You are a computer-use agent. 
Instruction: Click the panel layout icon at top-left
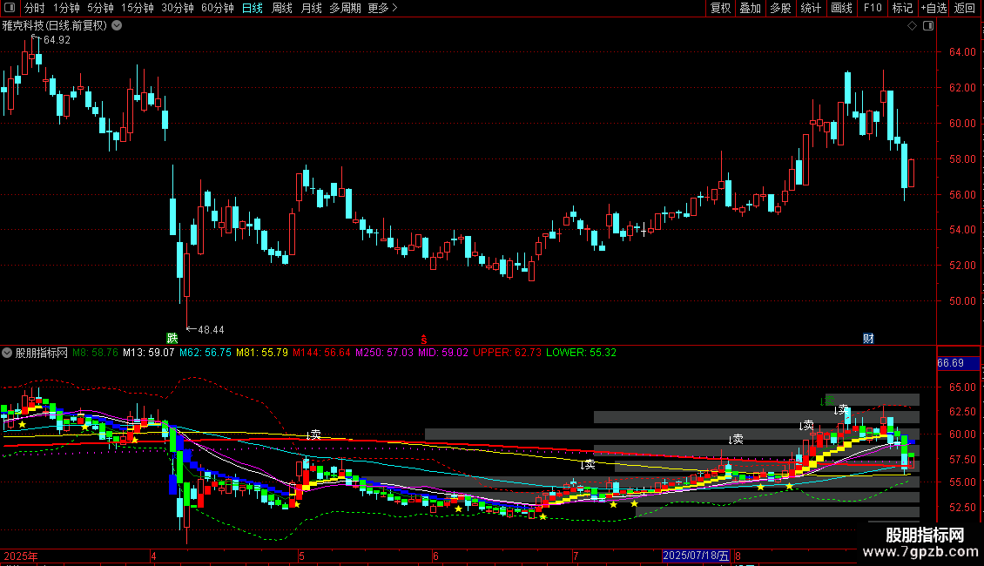click(x=10, y=8)
